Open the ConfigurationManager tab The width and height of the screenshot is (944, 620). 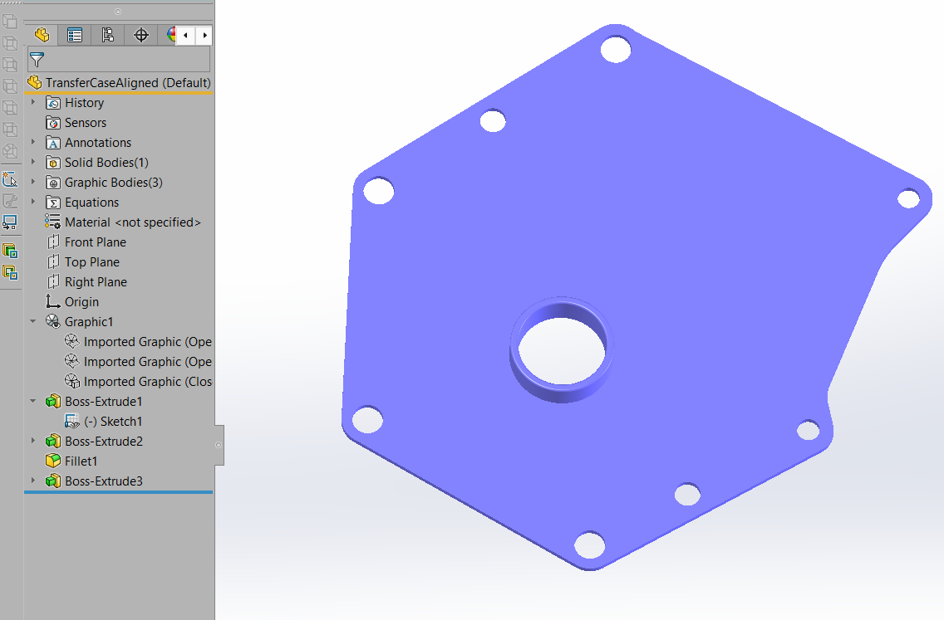(108, 35)
